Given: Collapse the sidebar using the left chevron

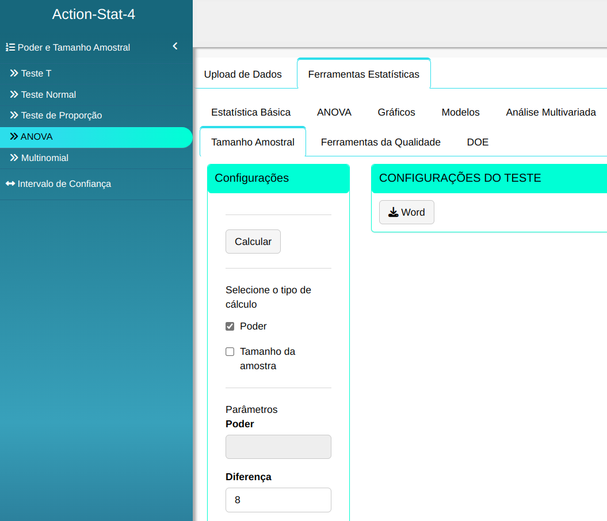Looking at the screenshot, I should (x=175, y=47).
